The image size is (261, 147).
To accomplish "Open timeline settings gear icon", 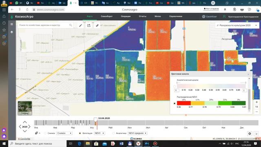I will click(250, 134).
